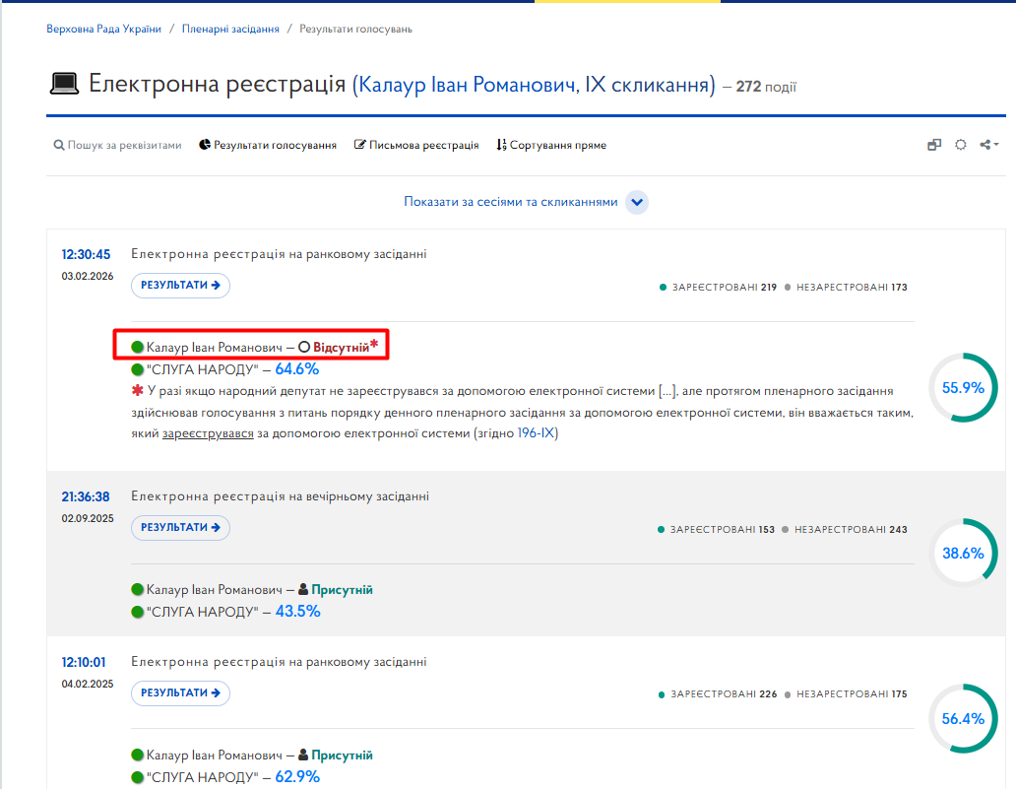Click the edit pencil icon for Письмова реєстрація
The width and height of the screenshot is (1016, 789).
[359, 145]
